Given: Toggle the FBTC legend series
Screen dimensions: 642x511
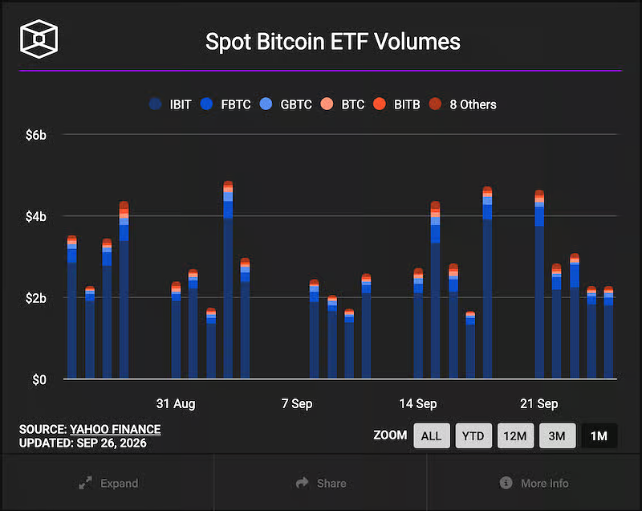Looking at the screenshot, I should (226, 104).
